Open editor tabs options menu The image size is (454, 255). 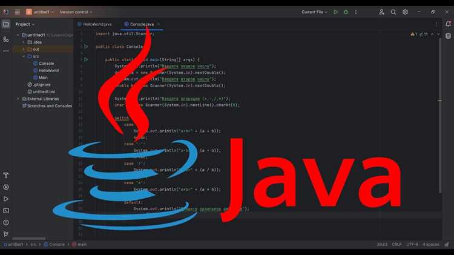[x=436, y=24]
